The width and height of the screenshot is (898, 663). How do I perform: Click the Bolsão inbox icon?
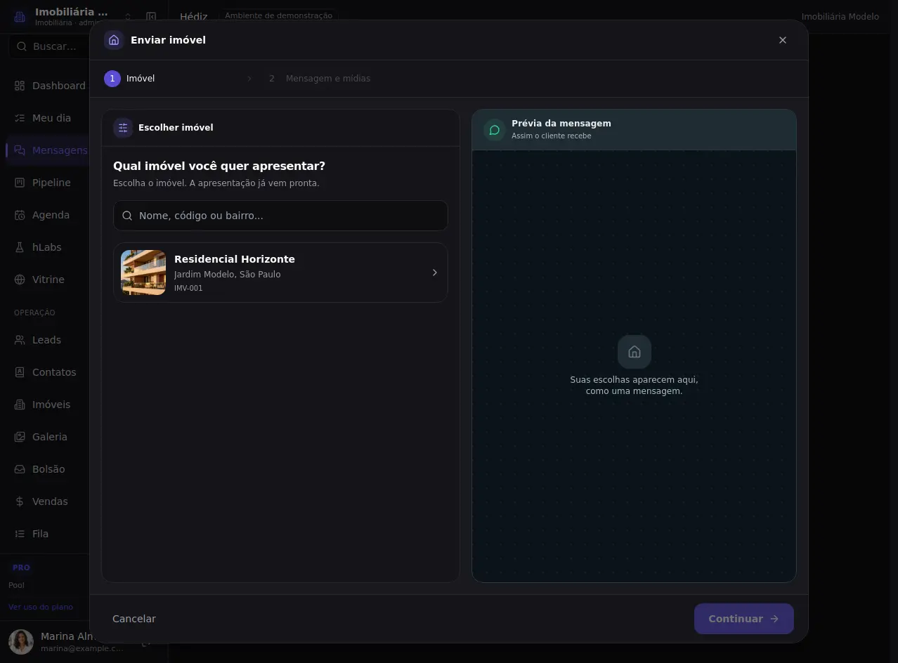point(20,469)
